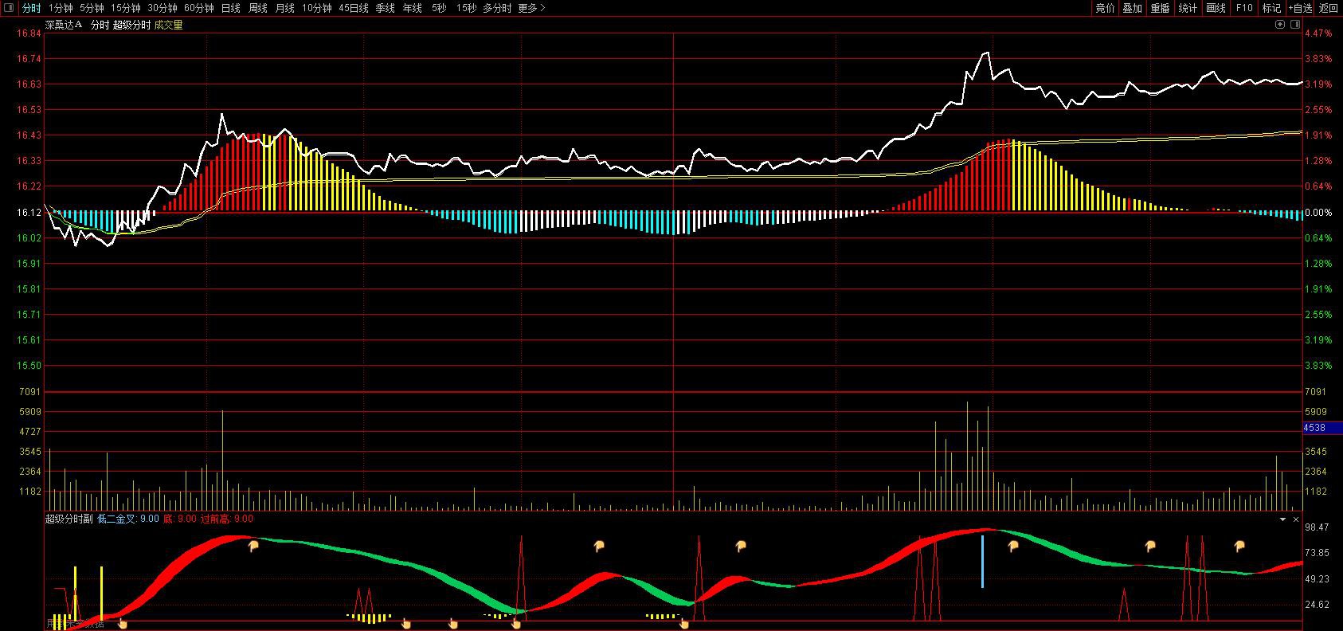Screen dimensions: 1343x631
Task: Open the 45日线 chart
Action: click(354, 8)
